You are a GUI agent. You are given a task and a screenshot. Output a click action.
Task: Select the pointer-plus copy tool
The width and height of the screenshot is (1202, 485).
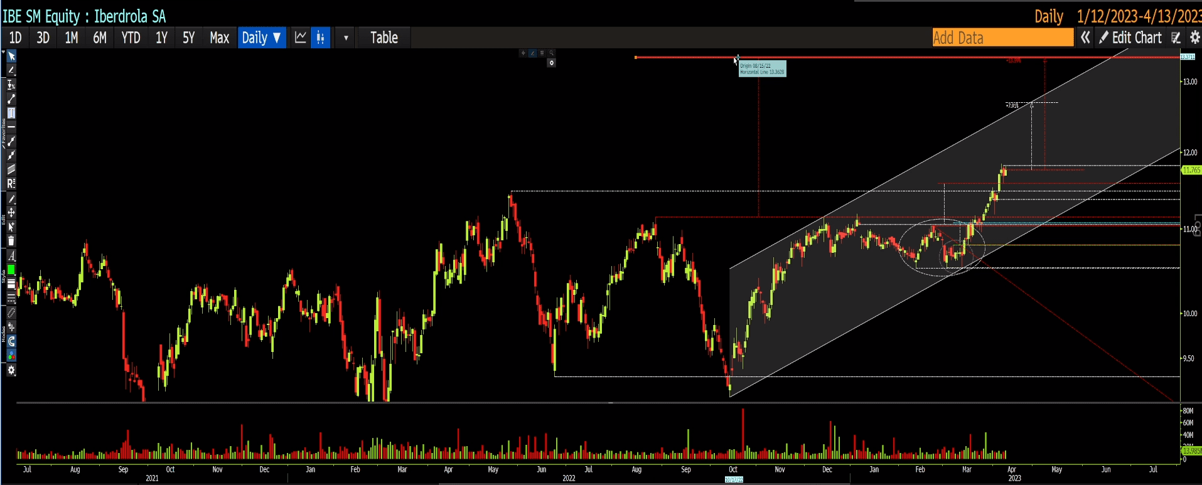11,227
